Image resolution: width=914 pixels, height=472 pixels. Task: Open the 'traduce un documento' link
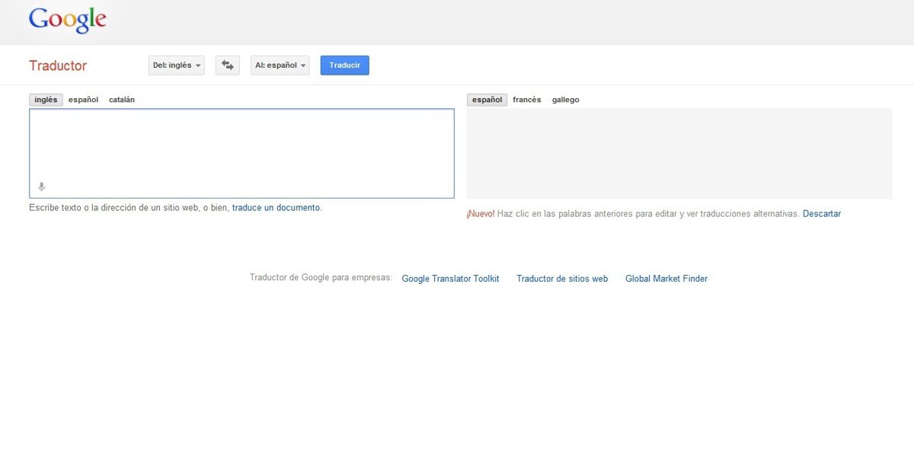(276, 208)
